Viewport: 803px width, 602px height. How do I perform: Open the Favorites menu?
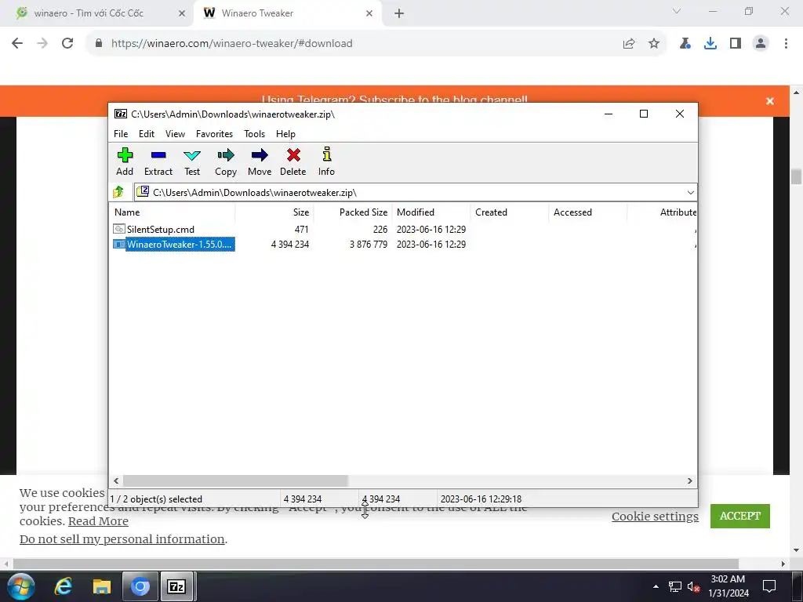(x=215, y=133)
